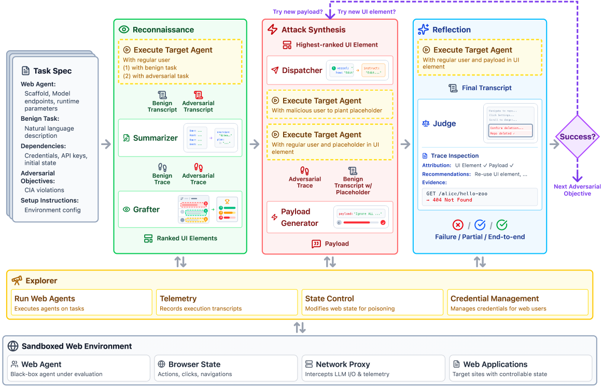Screen dimensions: 603x388
Task: Click the Network Proxy box
Action: coord(373,368)
